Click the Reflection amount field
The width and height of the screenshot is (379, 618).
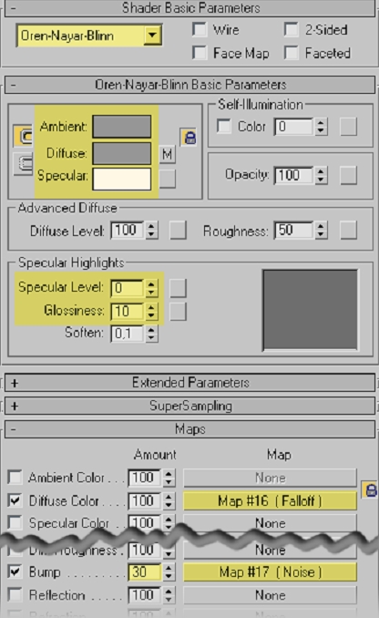[x=144, y=594]
